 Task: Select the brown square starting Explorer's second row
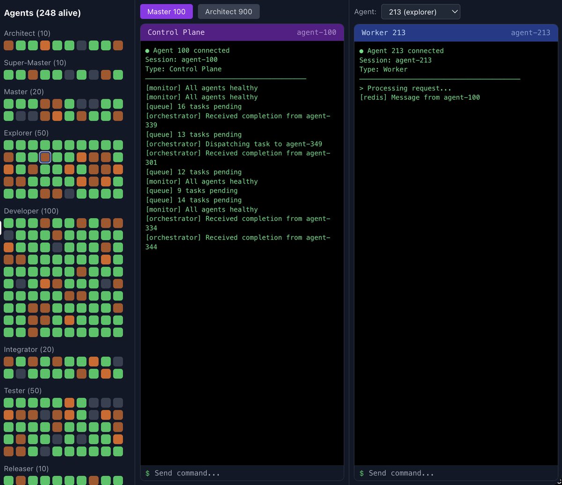click(8, 157)
